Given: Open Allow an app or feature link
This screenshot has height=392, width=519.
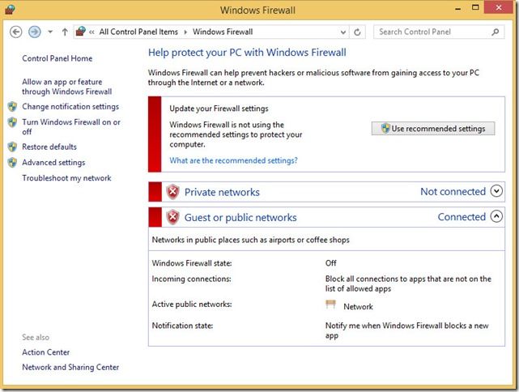Looking at the screenshot, I should tap(67, 87).
